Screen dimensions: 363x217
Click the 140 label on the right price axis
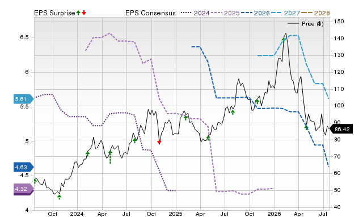(339, 39)
